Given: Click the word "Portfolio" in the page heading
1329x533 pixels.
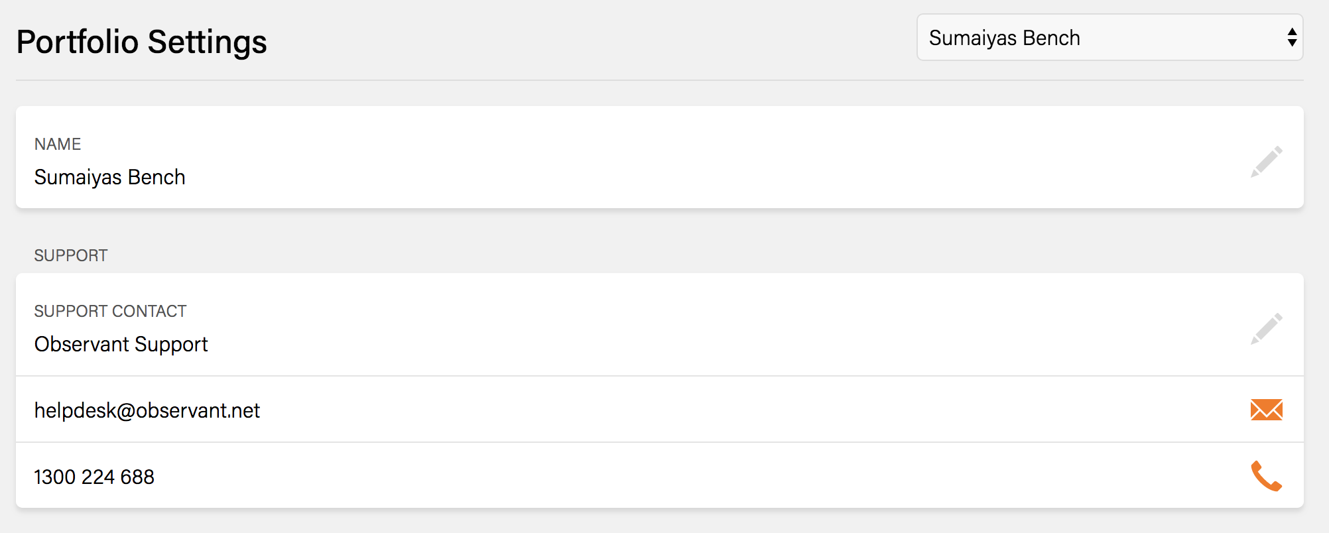Looking at the screenshot, I should [78, 42].
